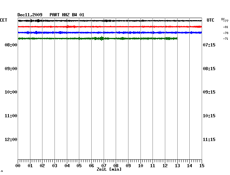Click the Zeit [min] axis label
Viewport: 230px width, 175px height.
pos(109,170)
